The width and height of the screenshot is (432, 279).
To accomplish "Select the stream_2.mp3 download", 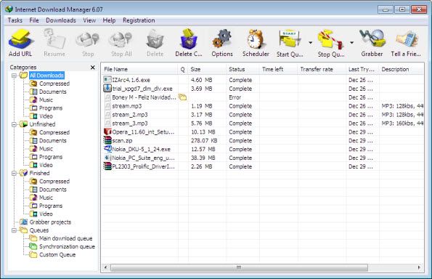I will coord(263,115).
